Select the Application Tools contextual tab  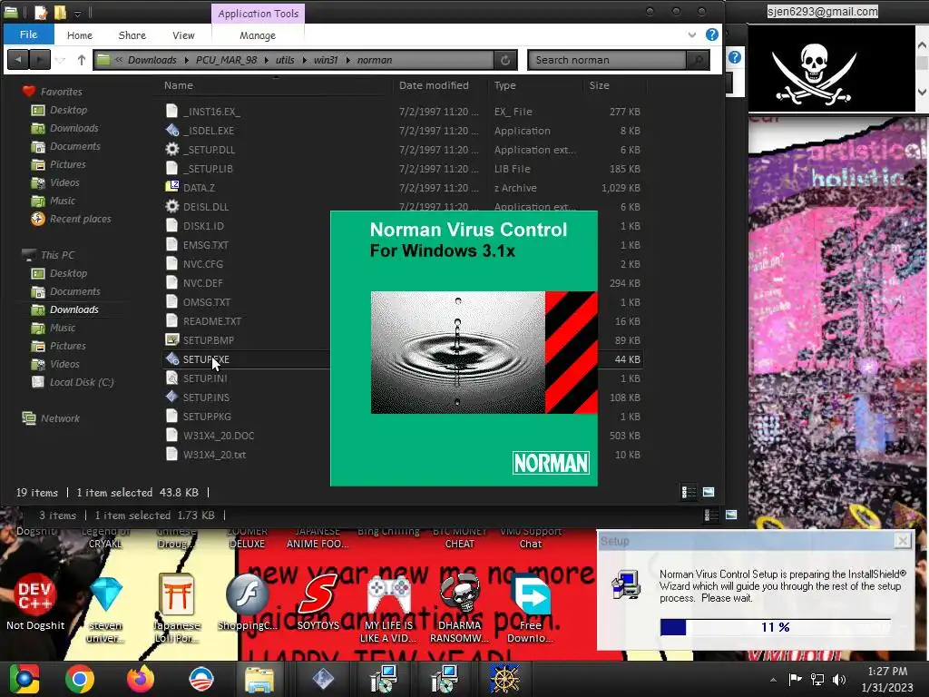[x=258, y=13]
